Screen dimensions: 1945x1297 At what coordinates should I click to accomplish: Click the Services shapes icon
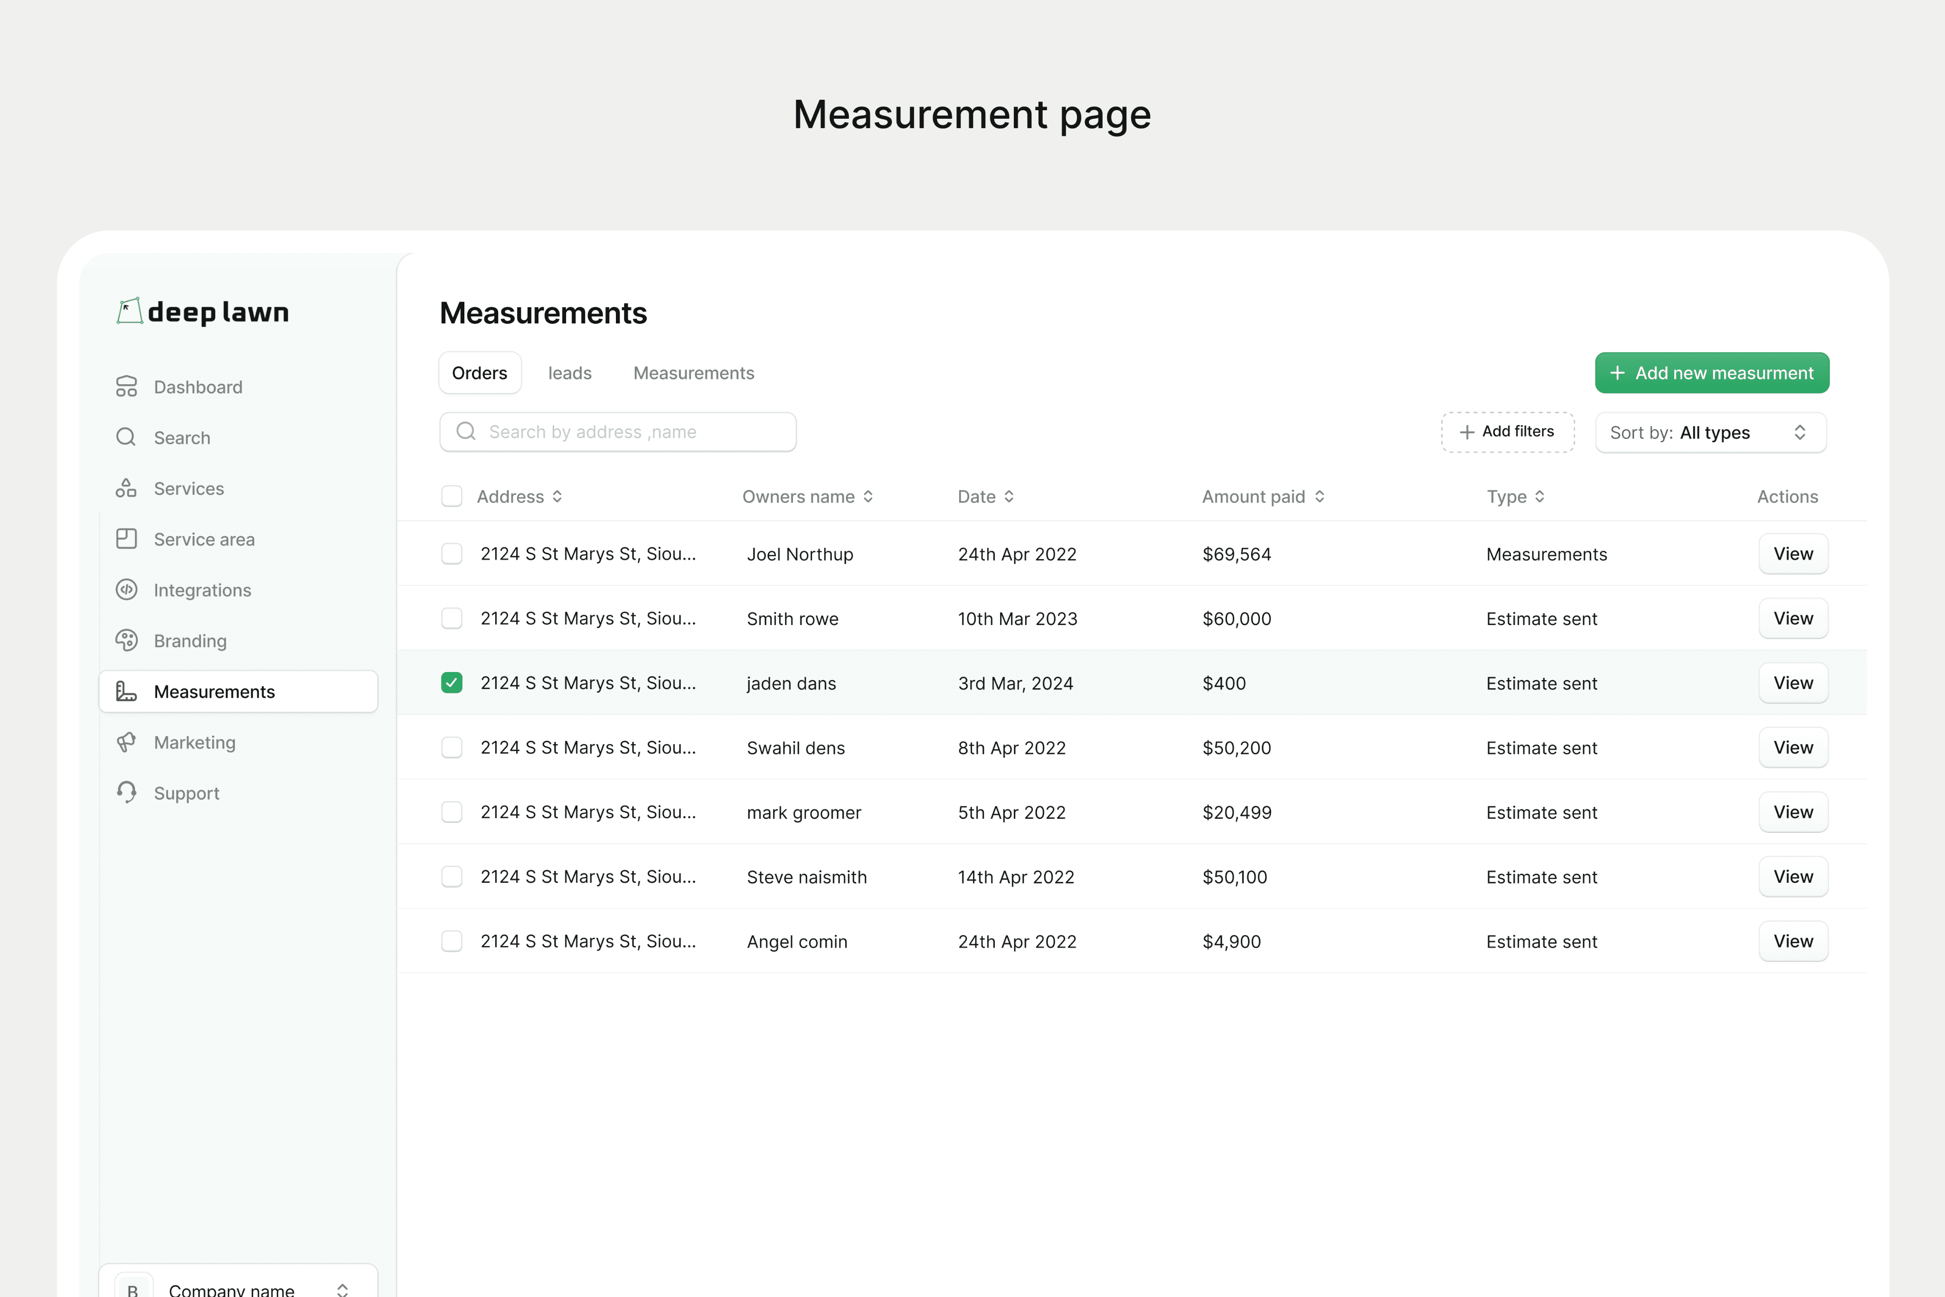tap(126, 488)
